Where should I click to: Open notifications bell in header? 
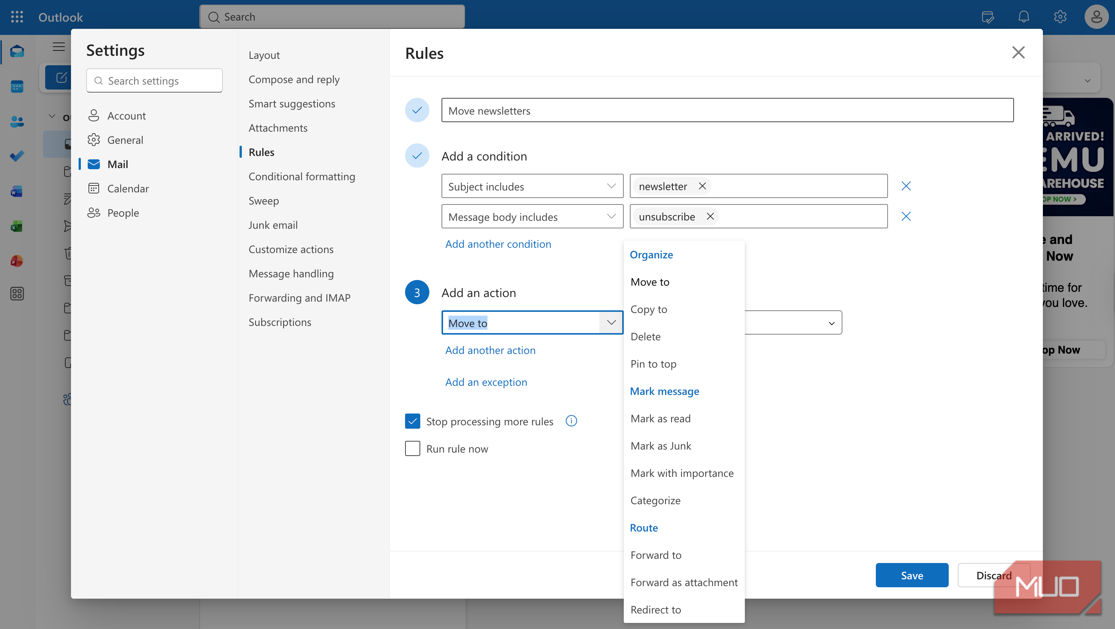coord(1024,17)
